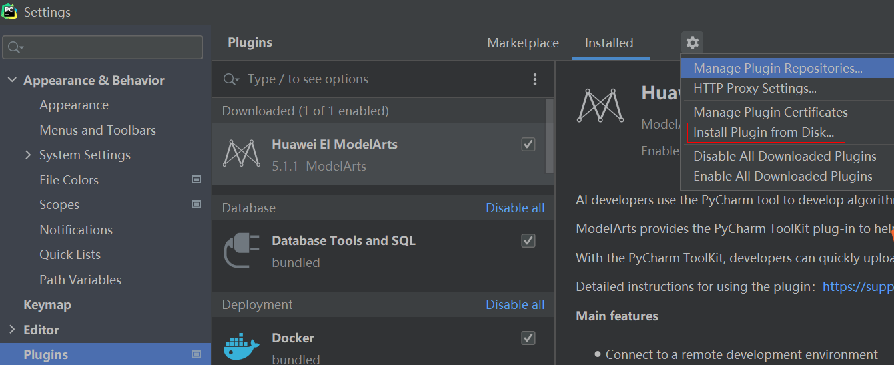The width and height of the screenshot is (894, 365).
Task: Disable the Docker plugin checkbox
Action: 528,338
